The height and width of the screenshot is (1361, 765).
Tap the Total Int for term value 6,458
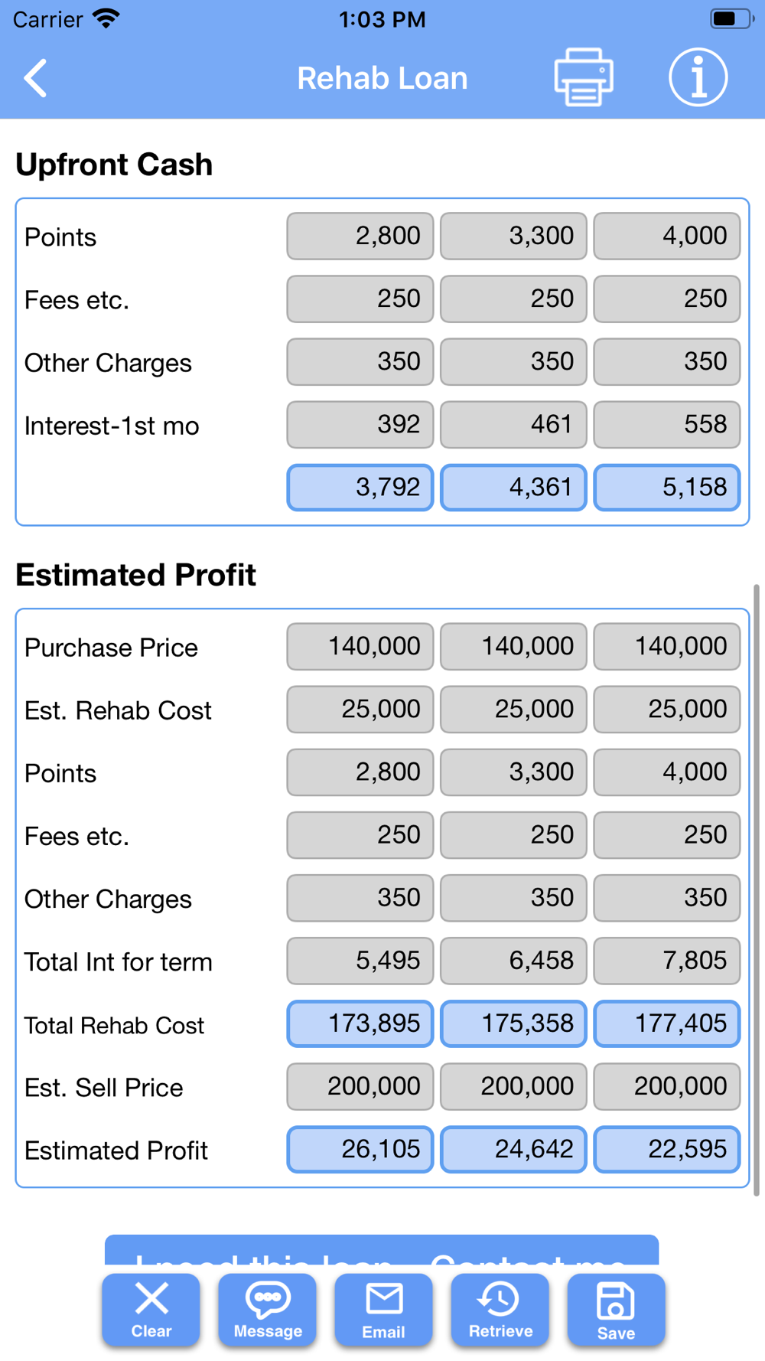click(513, 961)
